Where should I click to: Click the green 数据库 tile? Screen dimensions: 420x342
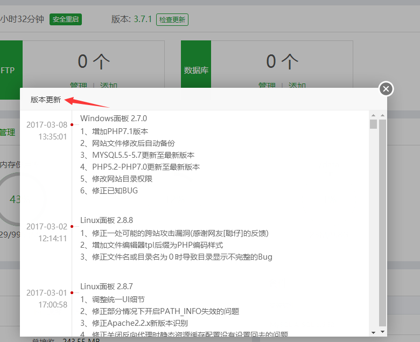(196, 64)
